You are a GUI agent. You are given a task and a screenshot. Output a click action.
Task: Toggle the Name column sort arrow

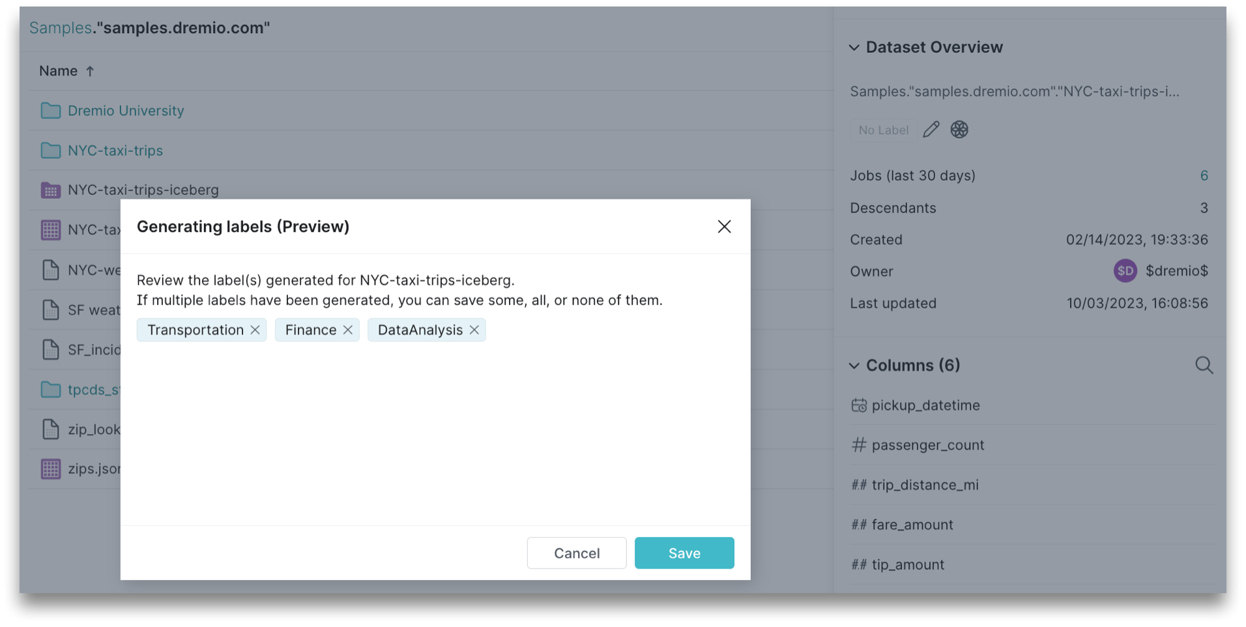pyautogui.click(x=90, y=70)
